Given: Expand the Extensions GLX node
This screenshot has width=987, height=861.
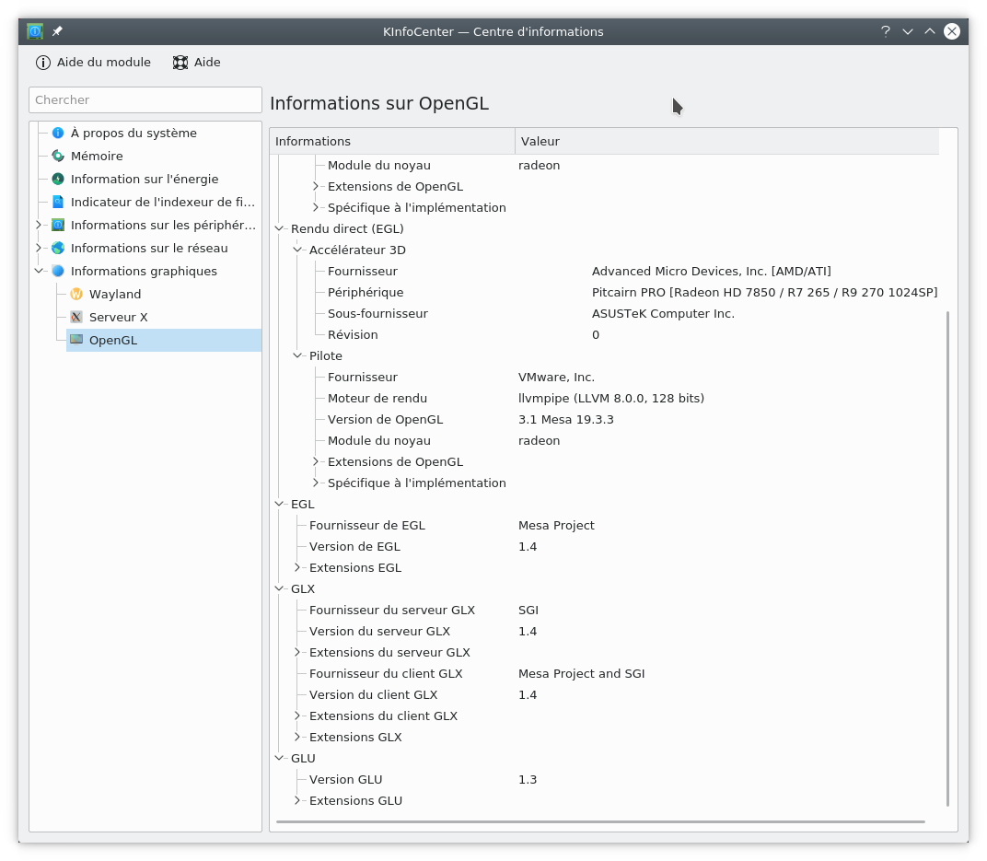Looking at the screenshot, I should (297, 737).
